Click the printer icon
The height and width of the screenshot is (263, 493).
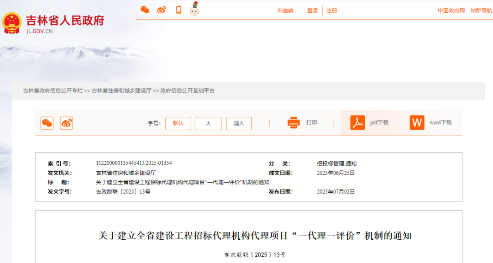click(x=294, y=122)
